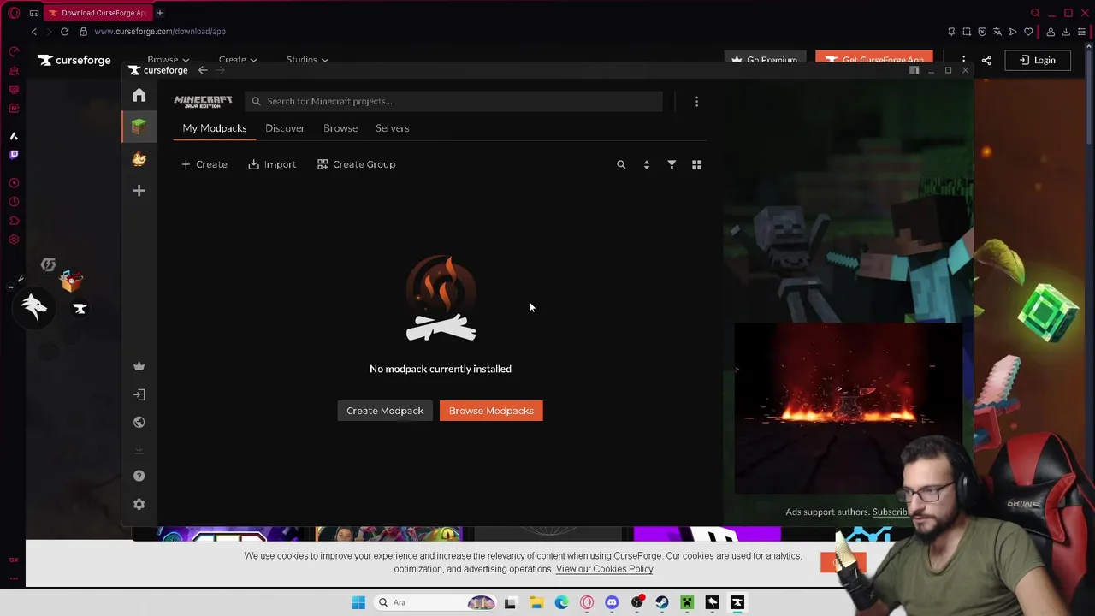
Task: Click Create Group button
Action: tap(356, 164)
